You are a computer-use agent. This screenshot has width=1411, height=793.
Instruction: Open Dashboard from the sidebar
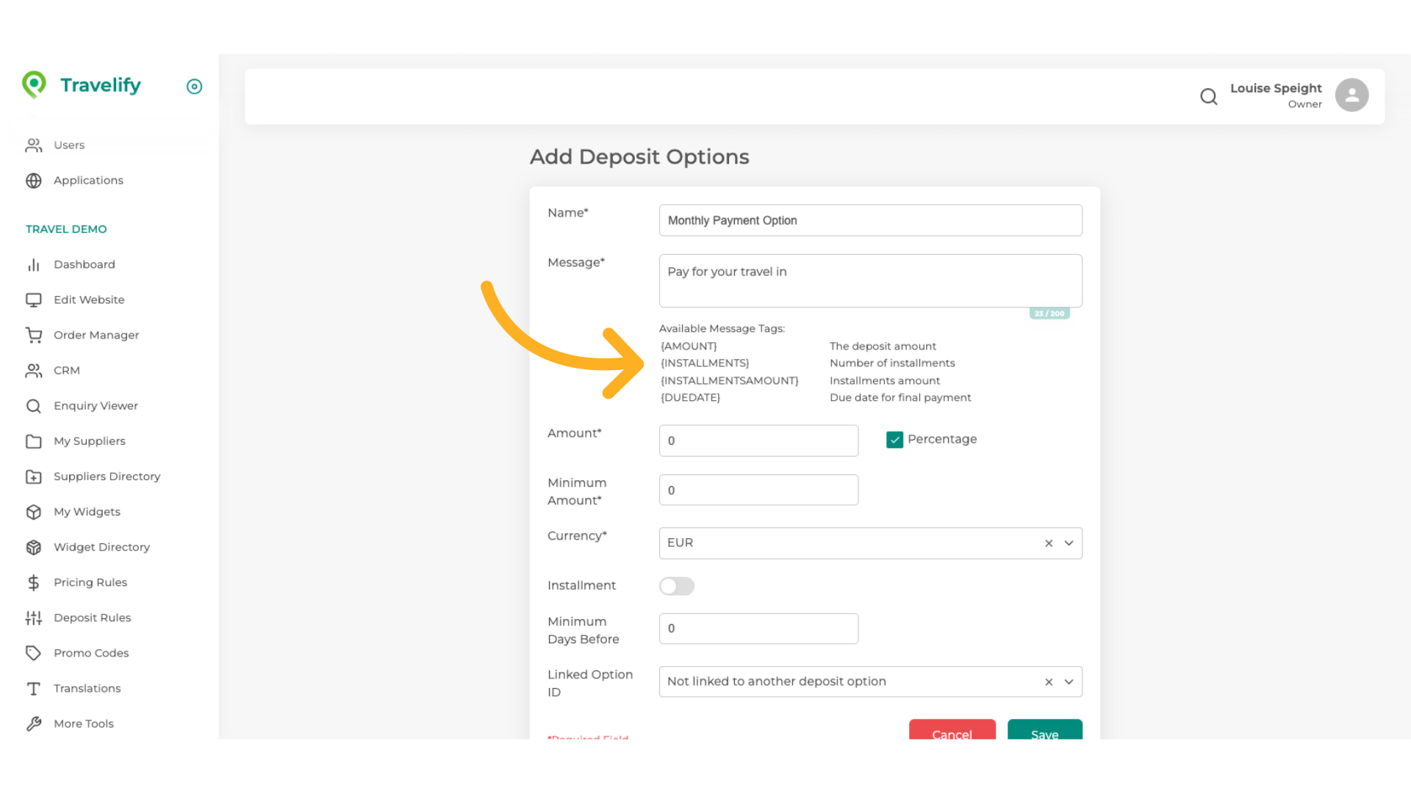(84, 264)
